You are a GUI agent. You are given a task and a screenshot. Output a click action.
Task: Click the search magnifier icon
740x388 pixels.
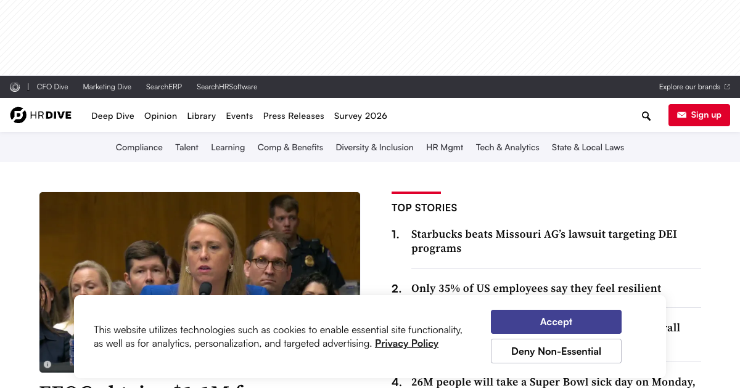(x=646, y=116)
